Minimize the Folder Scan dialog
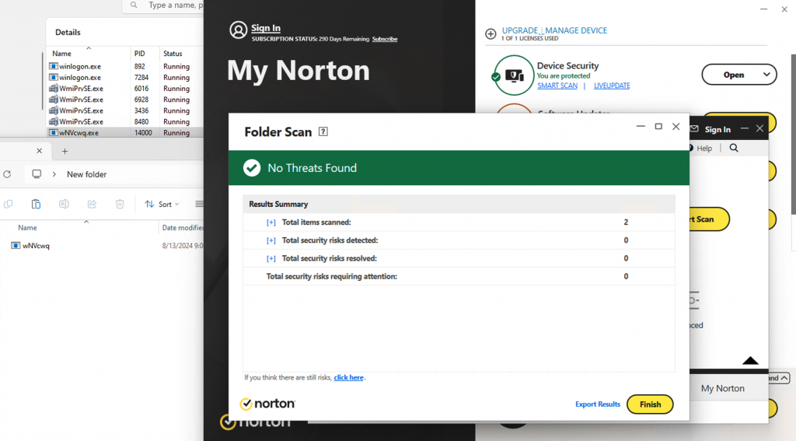Screen dimensions: 796x441 click(x=641, y=127)
